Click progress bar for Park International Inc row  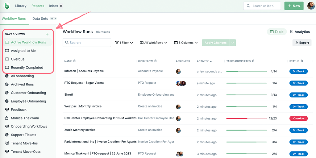pyautogui.click(x=247, y=142)
